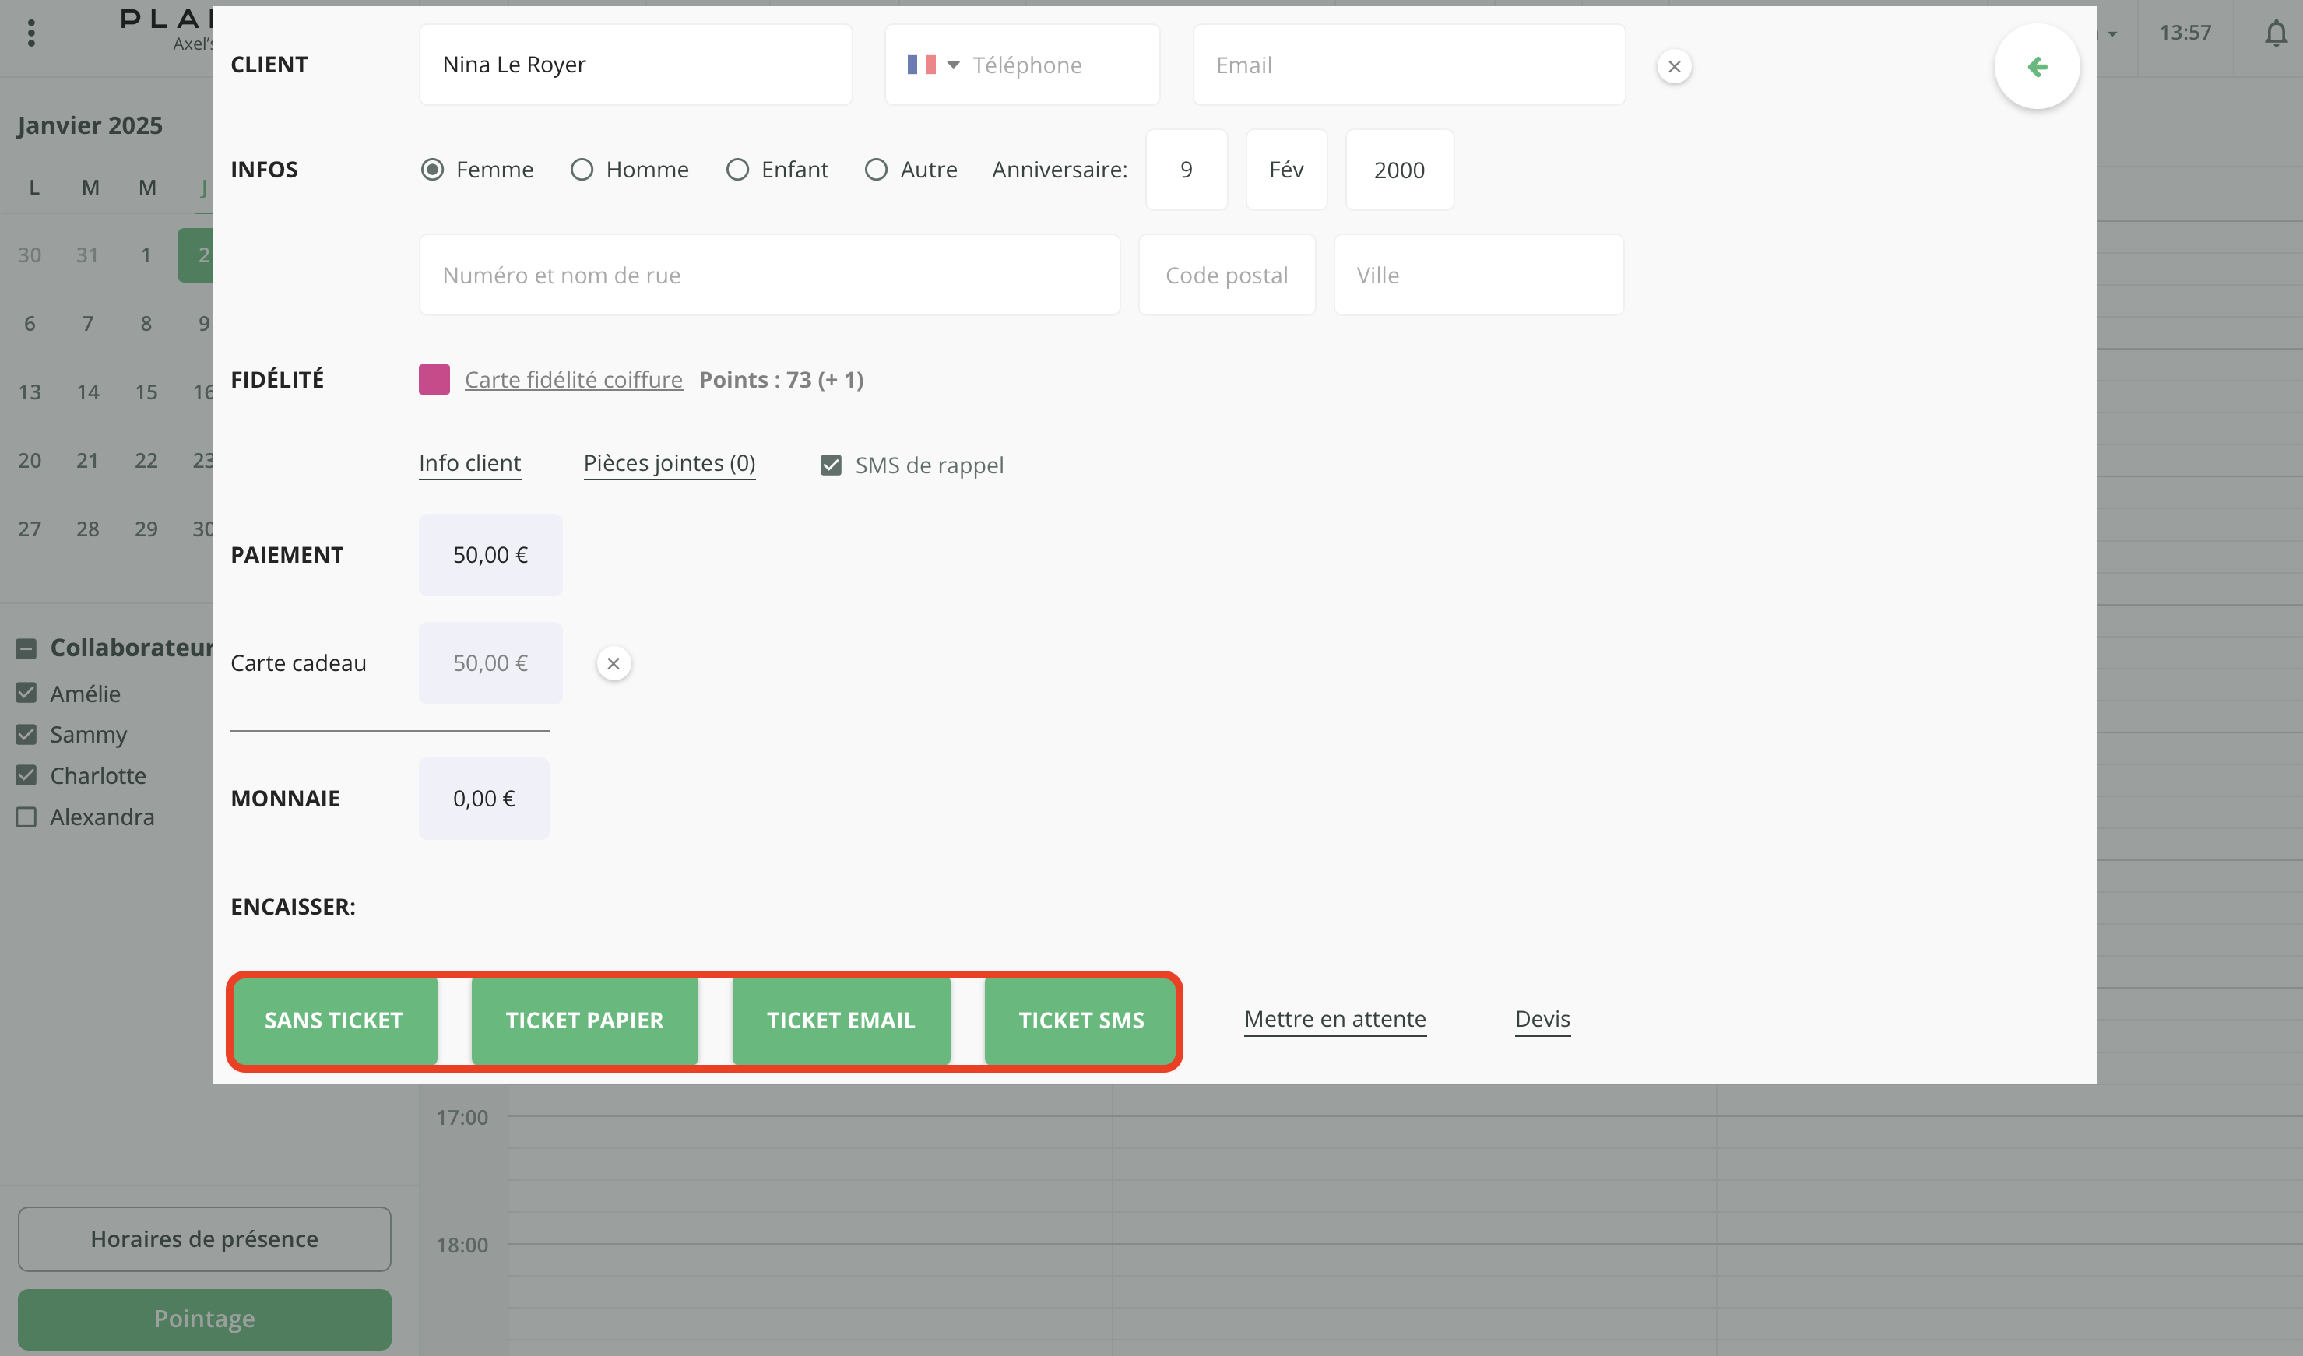
Task: Open the three-dot main menu
Action: point(31,33)
